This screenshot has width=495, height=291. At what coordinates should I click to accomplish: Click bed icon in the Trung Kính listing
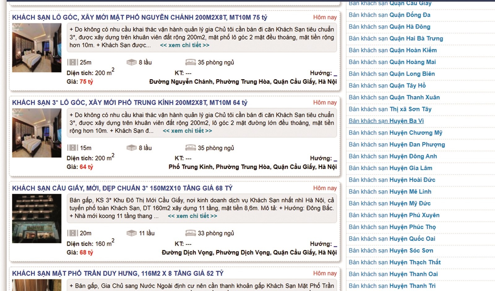[x=190, y=148]
